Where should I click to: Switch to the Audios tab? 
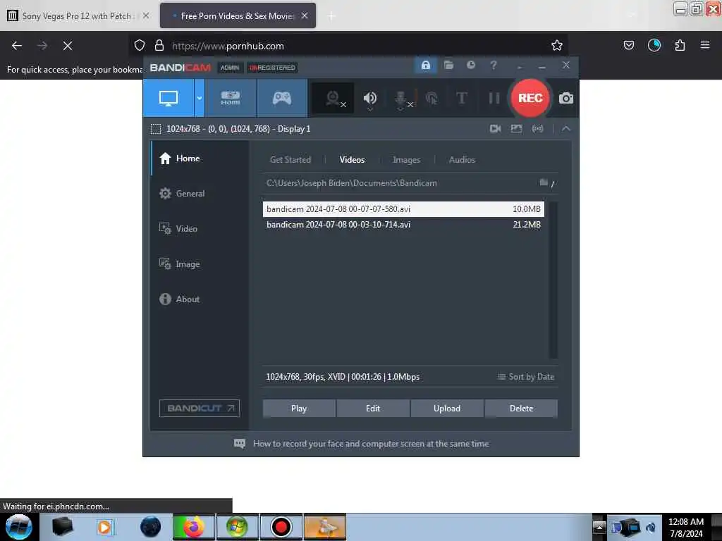coord(462,160)
